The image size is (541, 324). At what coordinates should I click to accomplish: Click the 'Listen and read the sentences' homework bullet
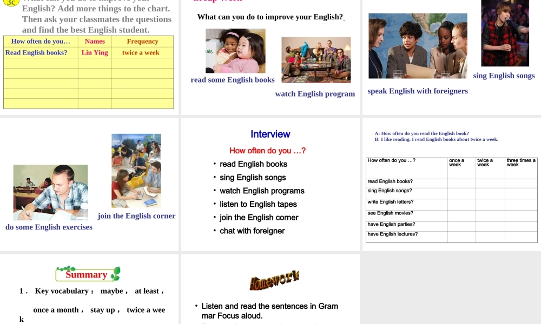[266, 311]
